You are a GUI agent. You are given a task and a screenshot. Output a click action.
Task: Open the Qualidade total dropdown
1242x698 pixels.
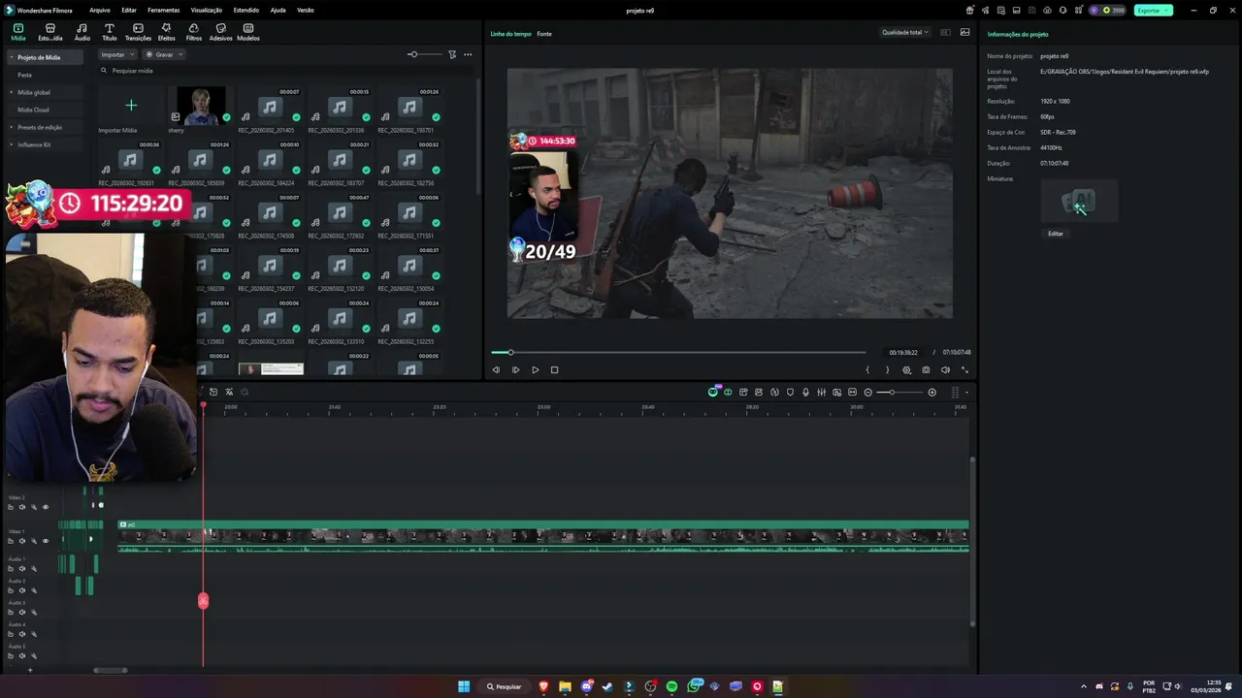[904, 32]
